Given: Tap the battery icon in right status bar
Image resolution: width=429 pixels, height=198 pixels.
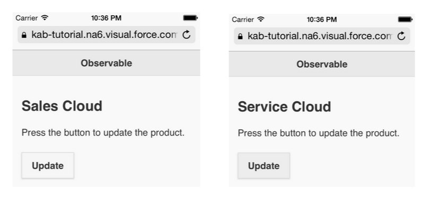Looking at the screenshot, I should coord(405,20).
